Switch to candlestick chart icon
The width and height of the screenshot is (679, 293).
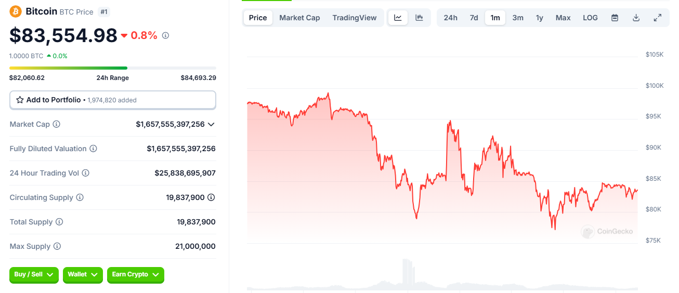[x=419, y=18]
